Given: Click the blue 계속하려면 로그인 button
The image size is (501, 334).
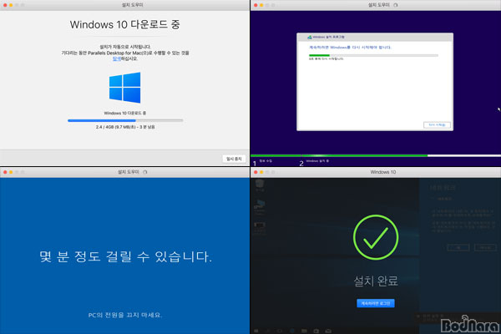Looking at the screenshot, I should 375,302.
